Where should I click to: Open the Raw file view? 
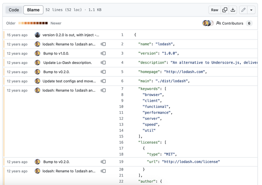tap(215, 10)
